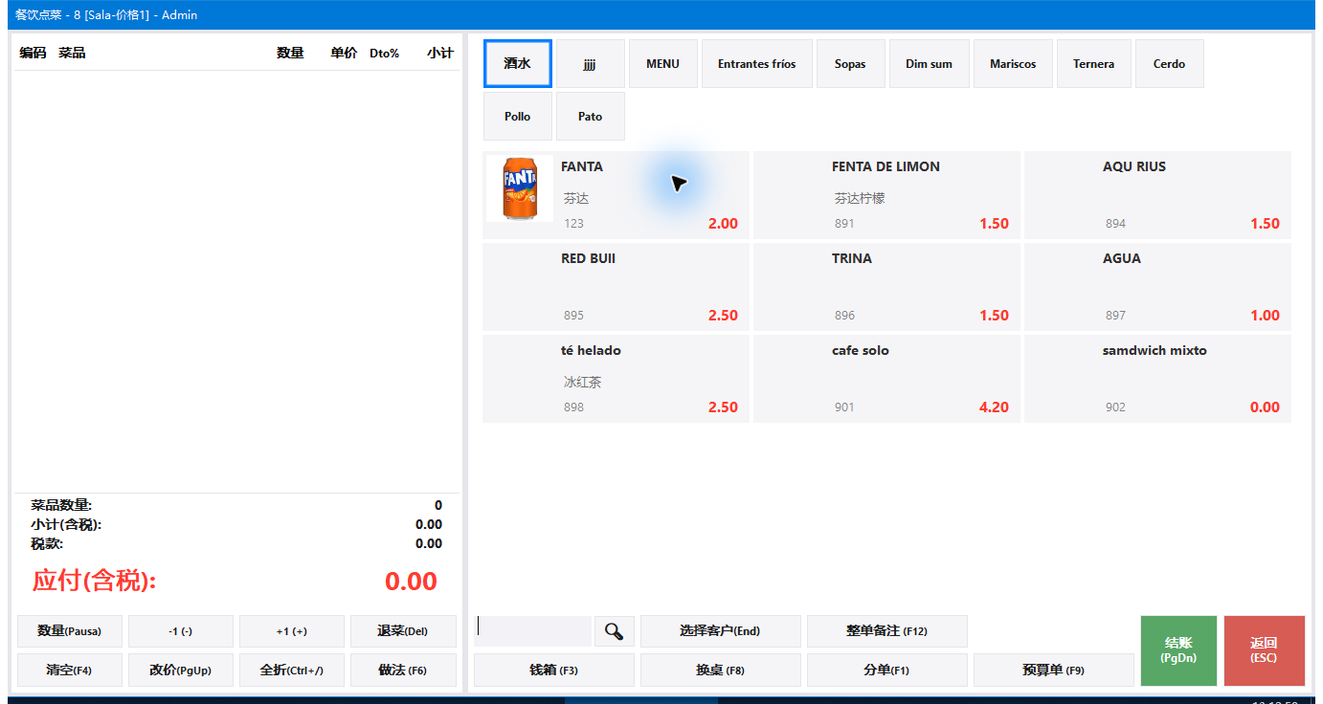Click the green 结账 (PgDn) checkout button
This screenshot has width=1323, height=704.
click(x=1178, y=650)
